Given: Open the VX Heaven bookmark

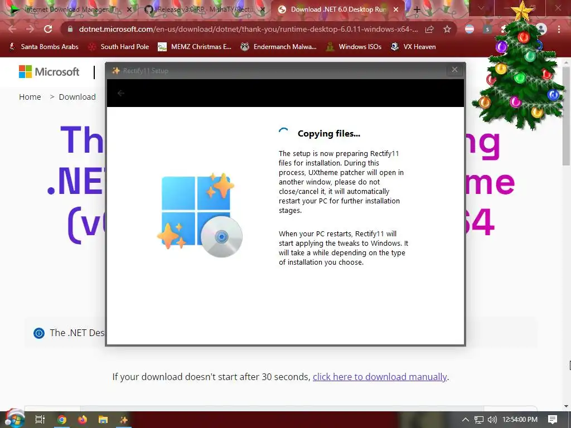Looking at the screenshot, I should pyautogui.click(x=413, y=47).
